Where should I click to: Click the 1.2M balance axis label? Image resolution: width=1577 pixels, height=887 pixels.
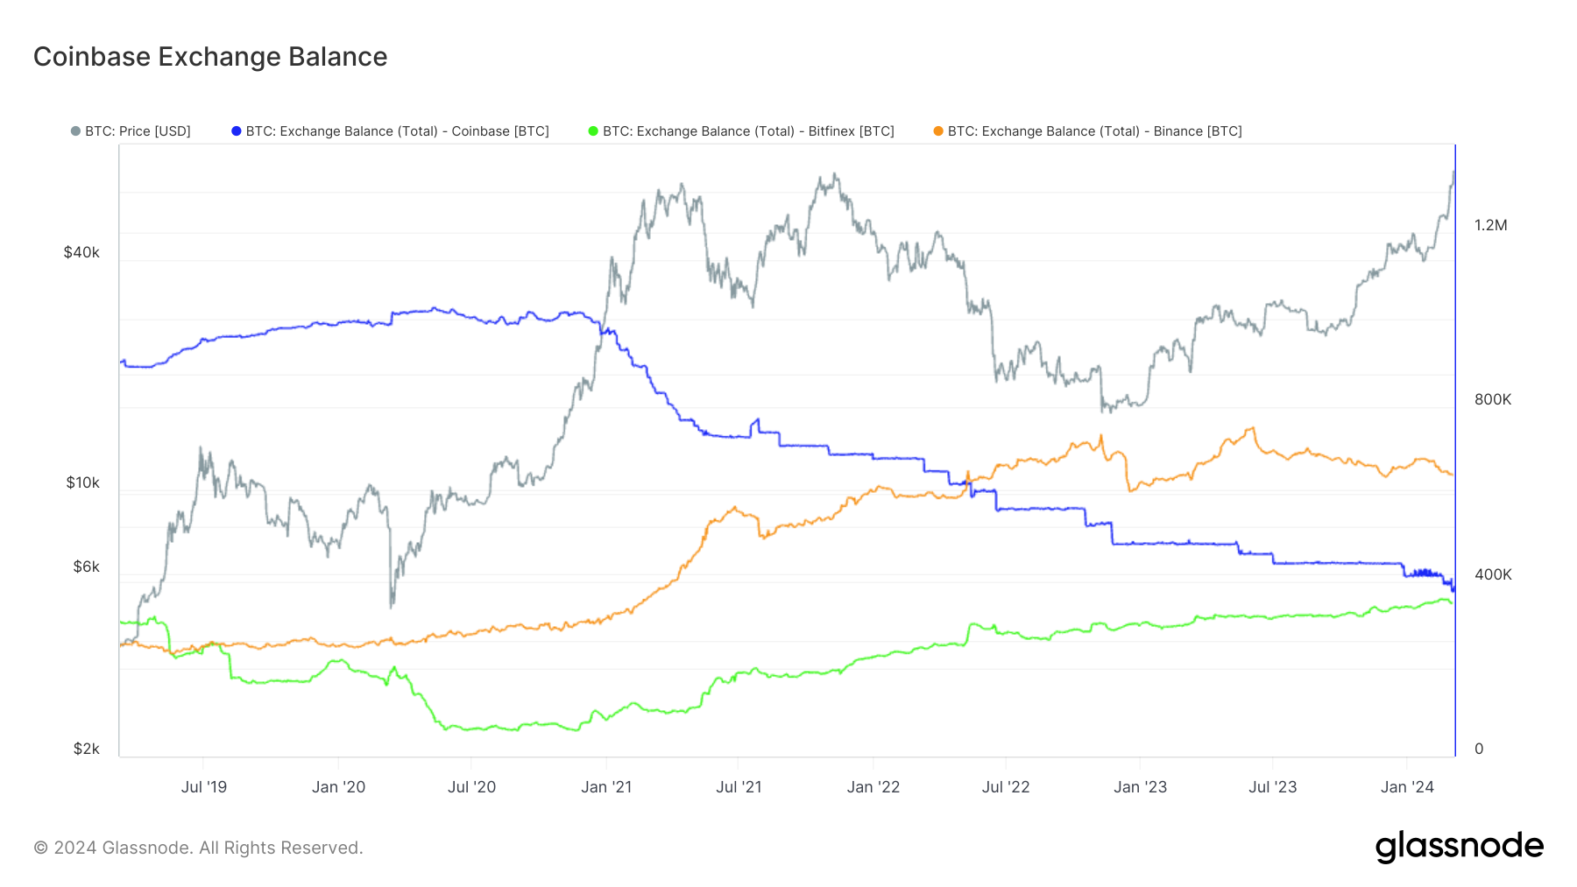[x=1490, y=226]
